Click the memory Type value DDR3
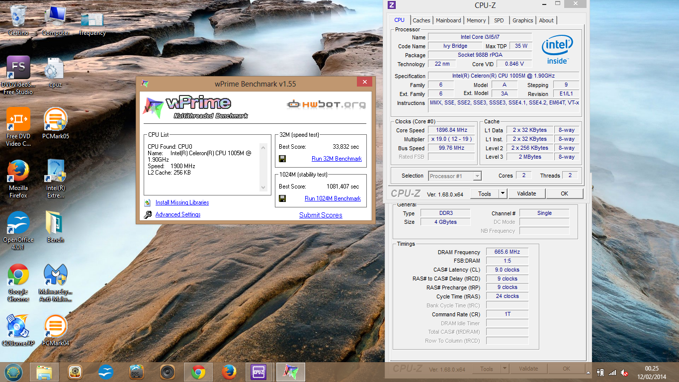Image resolution: width=679 pixels, height=382 pixels. [445, 213]
